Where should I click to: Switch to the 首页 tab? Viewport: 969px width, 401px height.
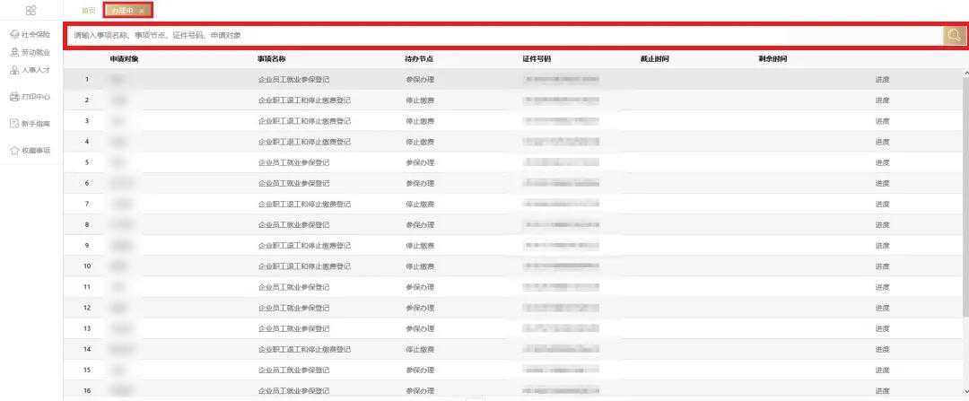click(x=88, y=10)
